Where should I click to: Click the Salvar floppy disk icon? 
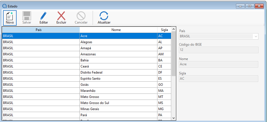click(27, 16)
